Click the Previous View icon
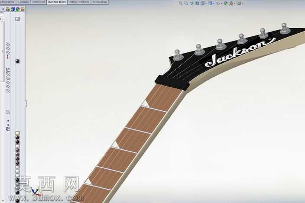 pyautogui.click(x=192, y=3)
